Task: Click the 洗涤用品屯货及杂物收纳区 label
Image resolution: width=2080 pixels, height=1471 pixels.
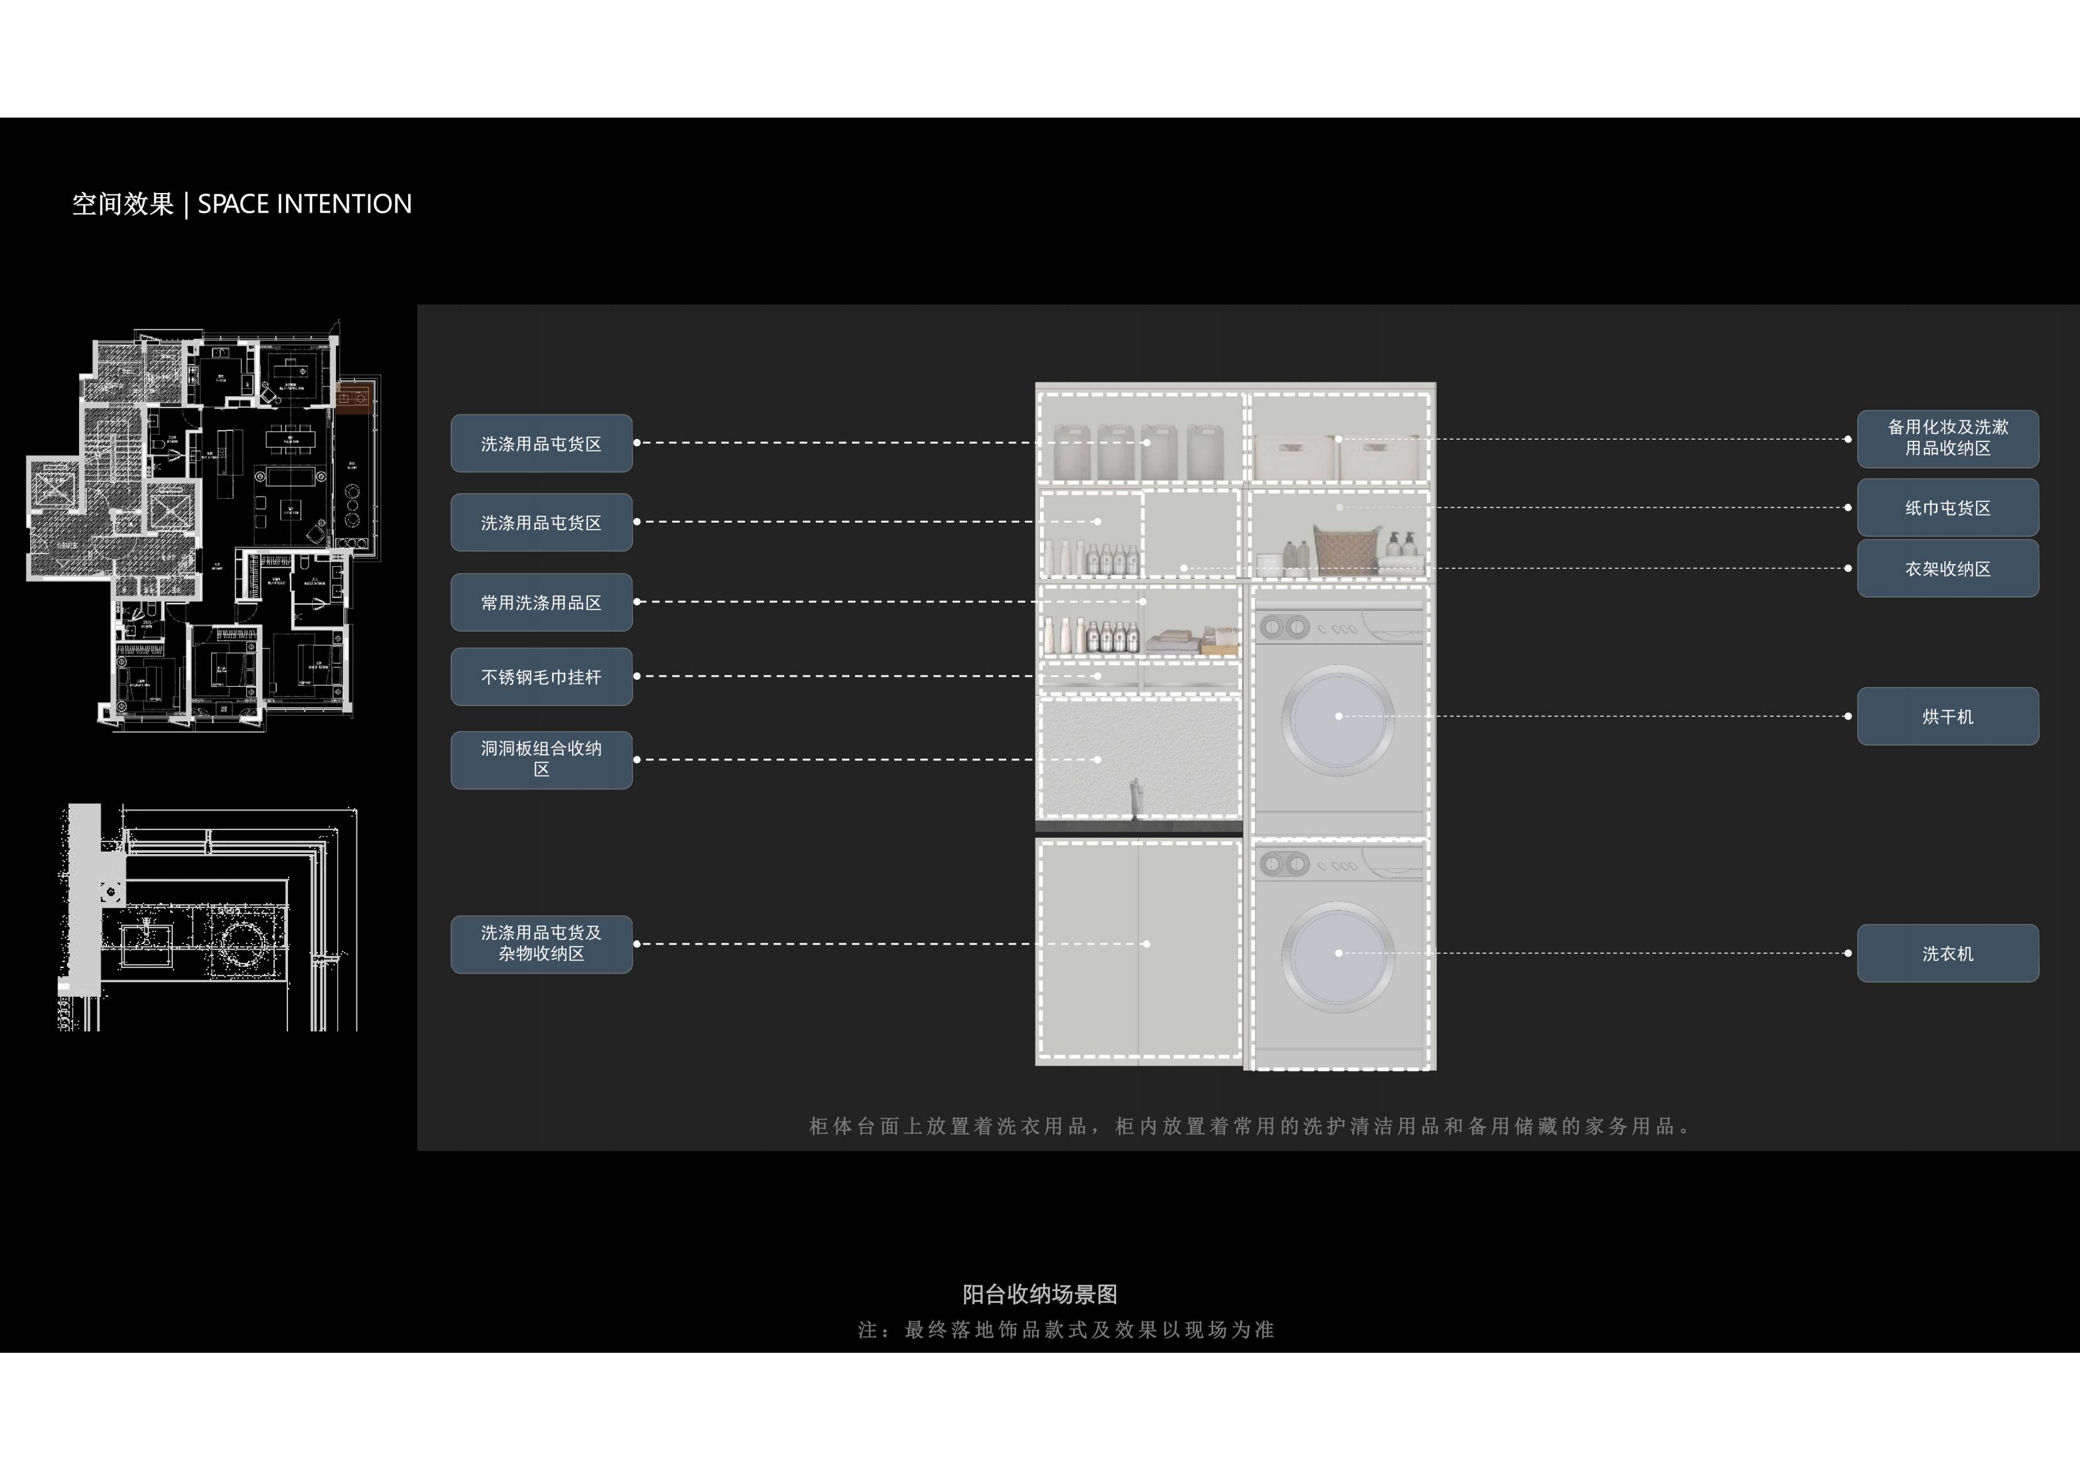Action: [x=541, y=943]
